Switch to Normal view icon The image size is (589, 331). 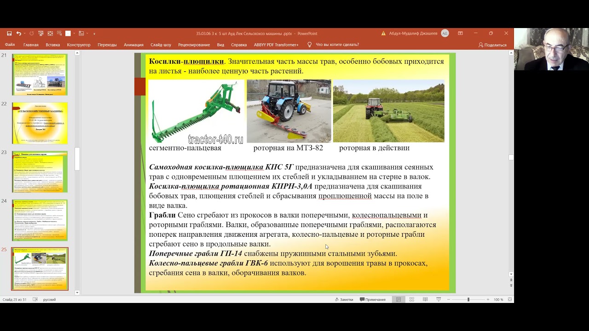coord(398,300)
